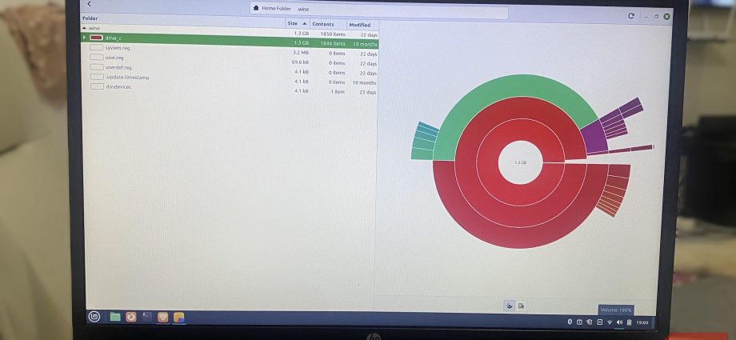Click the "69.6 kB" size value
The height and width of the screenshot is (340, 736).
pyautogui.click(x=300, y=62)
